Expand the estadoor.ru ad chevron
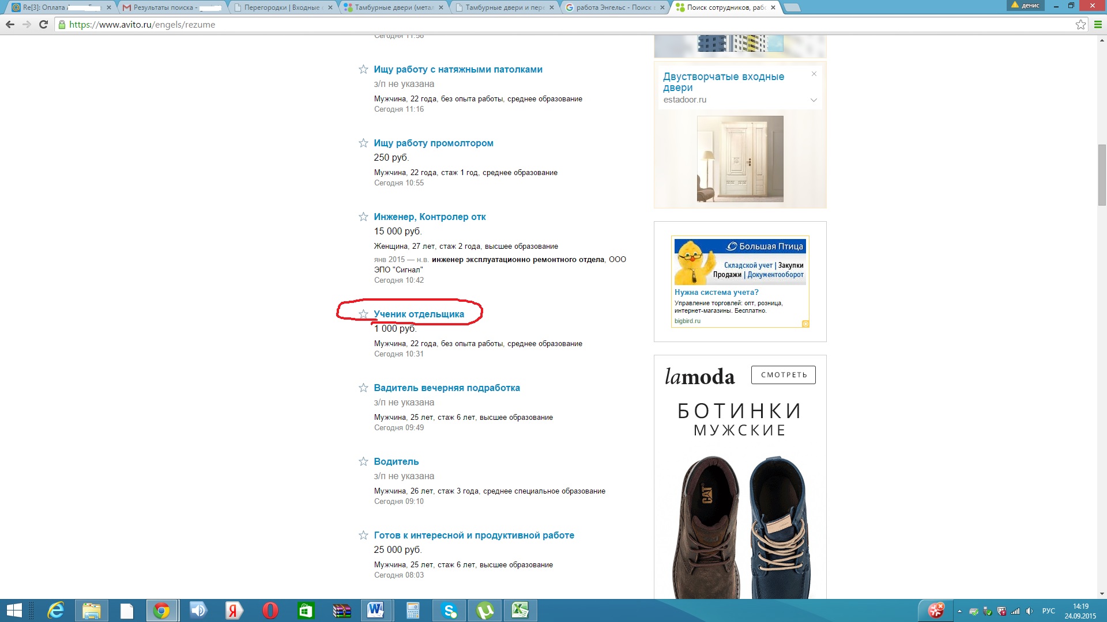The height and width of the screenshot is (622, 1107). [x=814, y=100]
